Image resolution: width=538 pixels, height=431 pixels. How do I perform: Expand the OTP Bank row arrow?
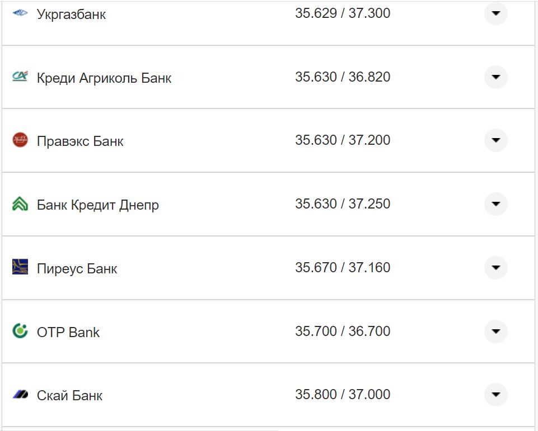tap(495, 331)
